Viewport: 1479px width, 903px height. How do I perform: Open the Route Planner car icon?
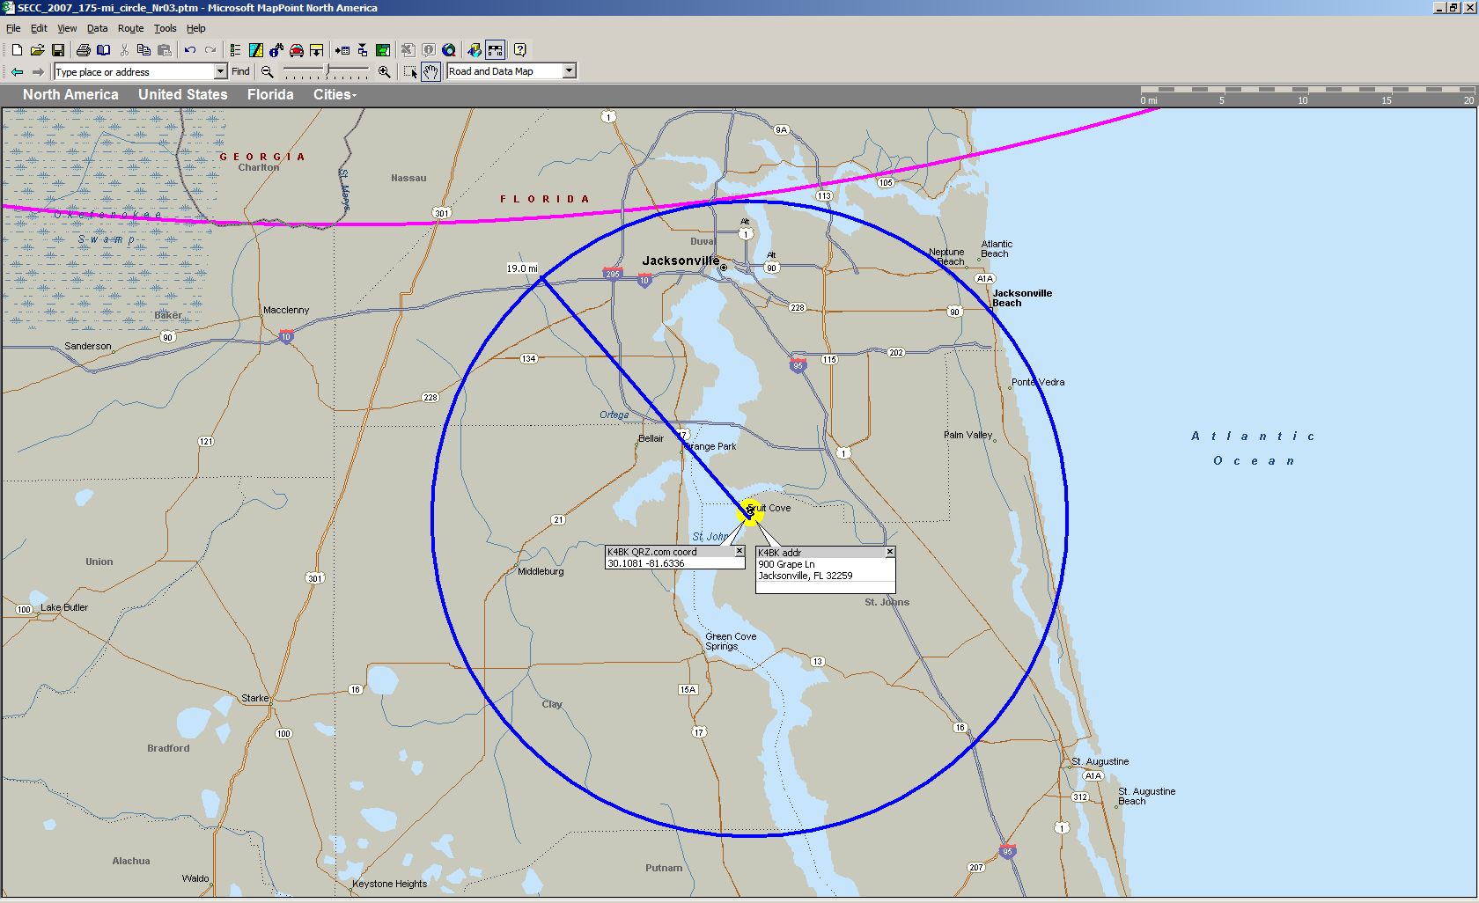297,50
